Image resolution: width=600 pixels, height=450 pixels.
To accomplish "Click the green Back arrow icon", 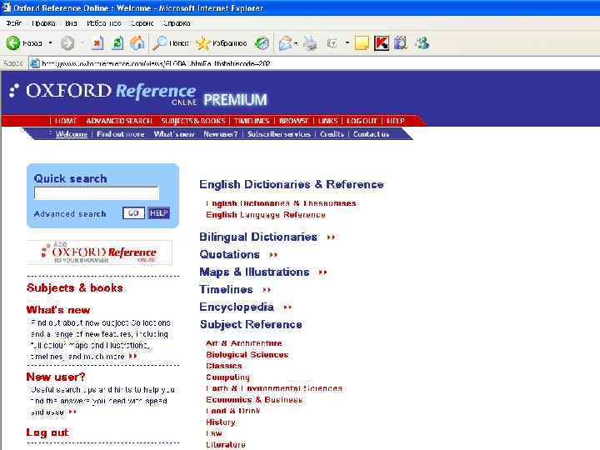I will (13, 42).
